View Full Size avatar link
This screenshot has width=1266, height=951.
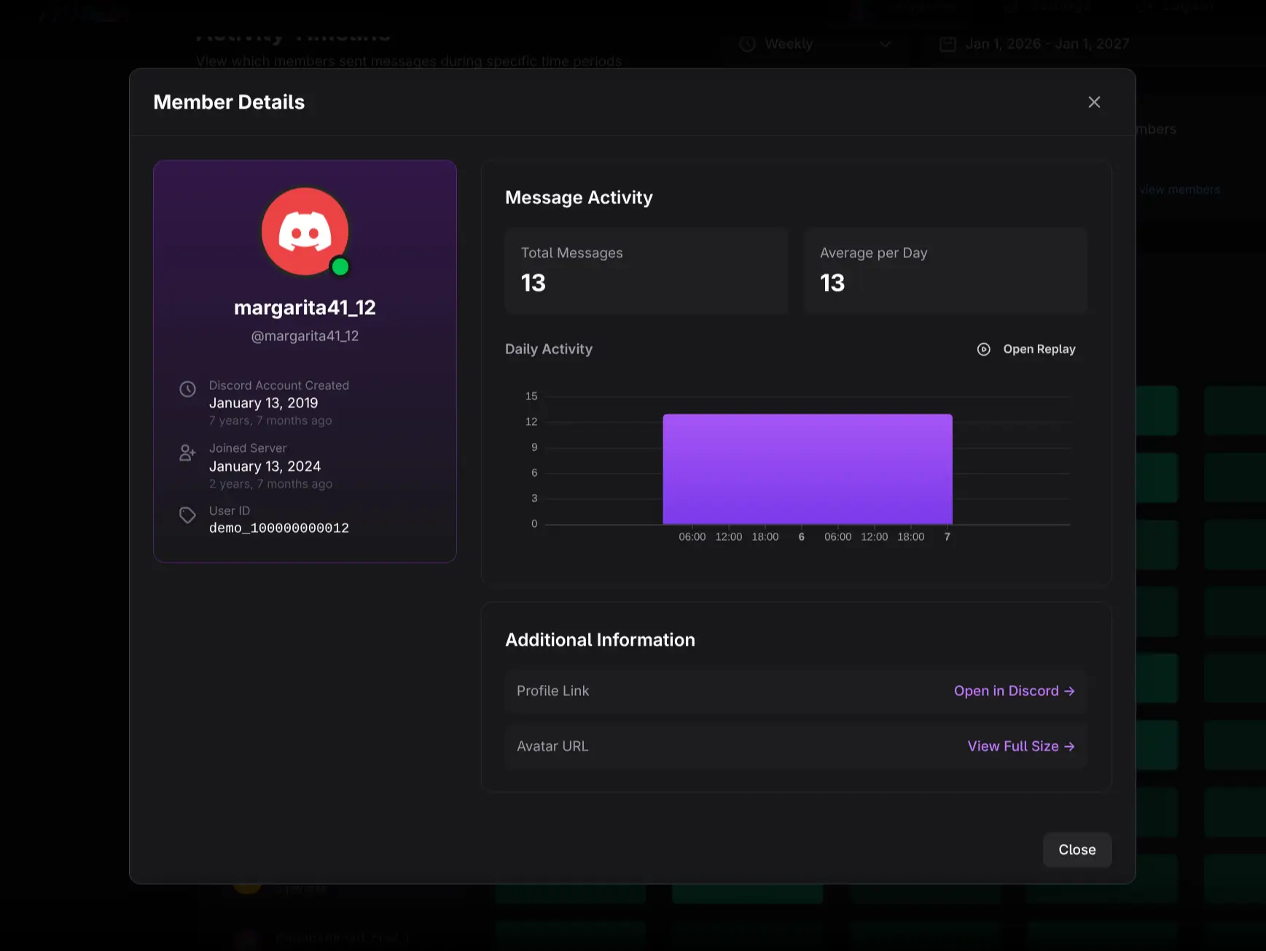click(1021, 746)
